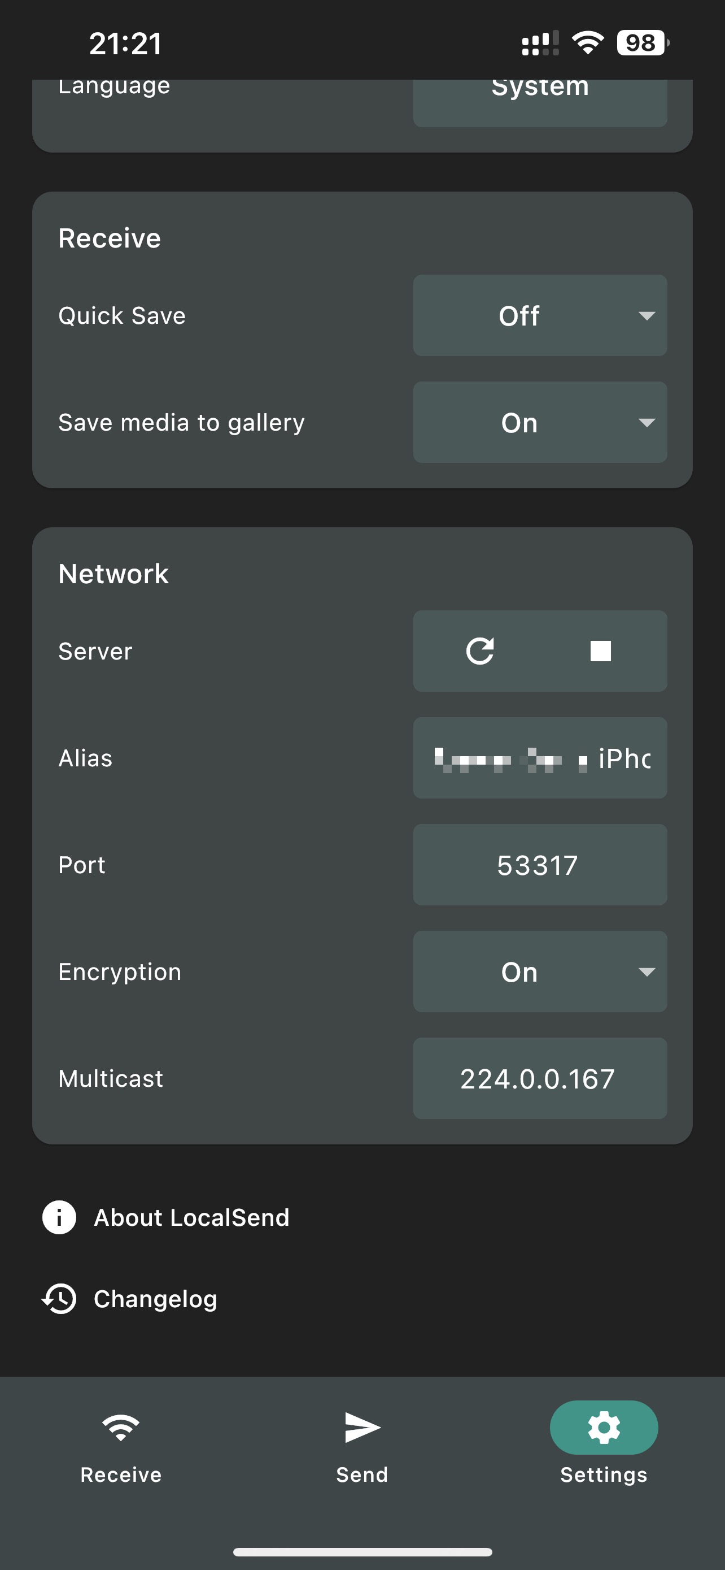
Task: Stop the running server
Action: click(x=600, y=651)
